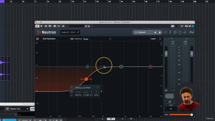Click the edit channel button right of Stereo Out

[x=33, y=109]
